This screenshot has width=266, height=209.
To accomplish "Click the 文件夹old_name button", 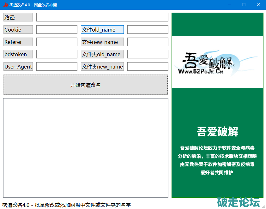I will (x=102, y=54).
